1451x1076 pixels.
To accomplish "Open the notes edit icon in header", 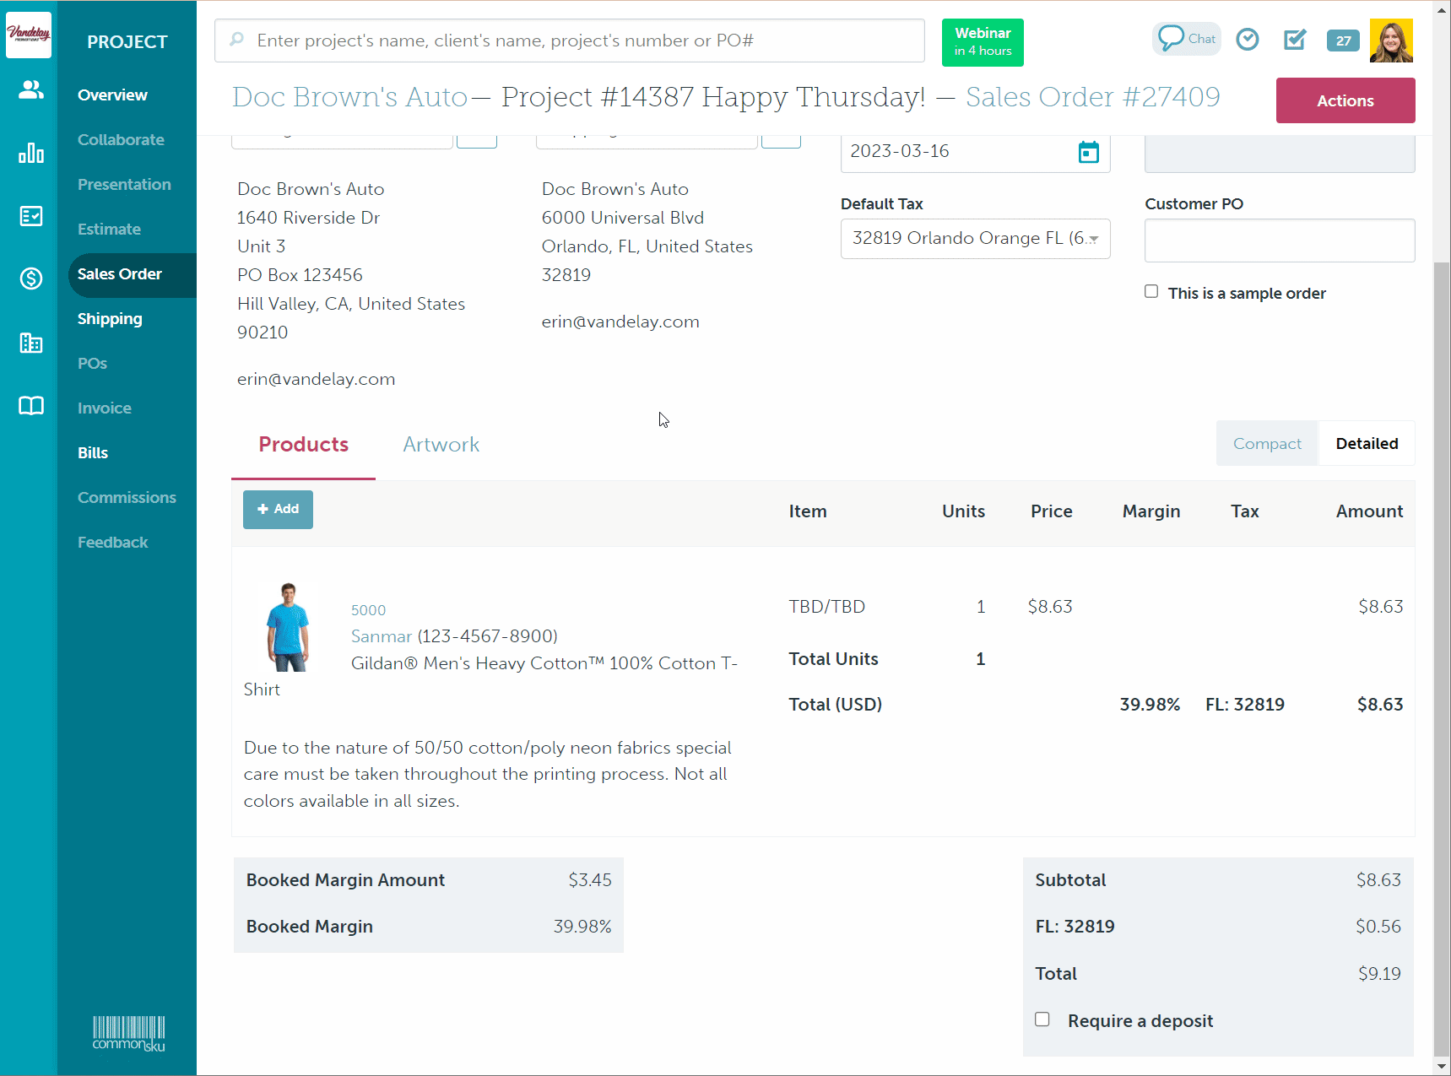I will point(1294,40).
